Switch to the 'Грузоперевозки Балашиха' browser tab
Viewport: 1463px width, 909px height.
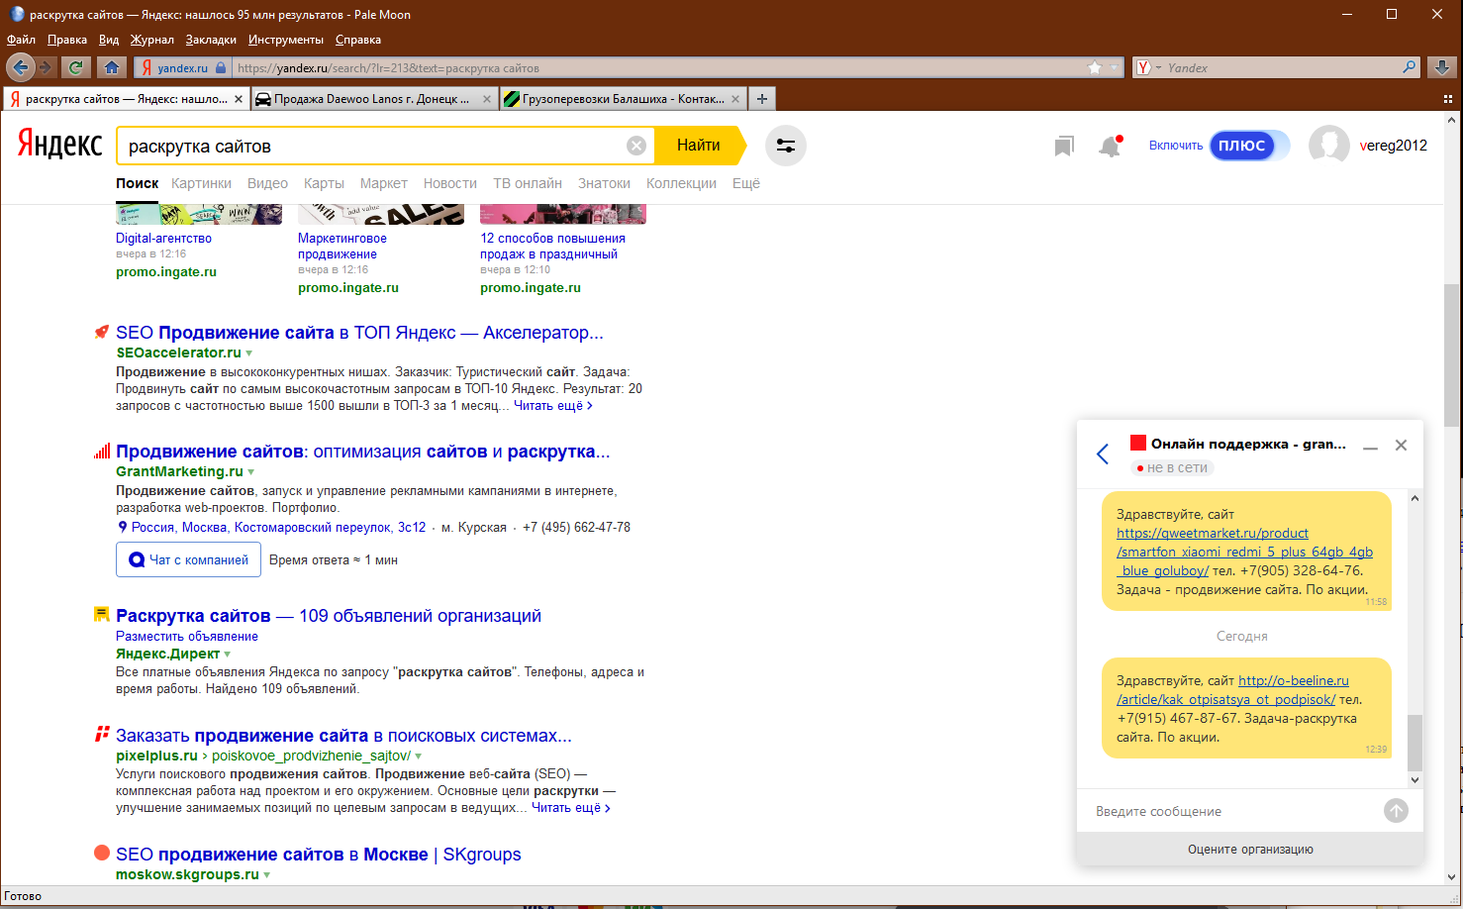click(x=624, y=99)
